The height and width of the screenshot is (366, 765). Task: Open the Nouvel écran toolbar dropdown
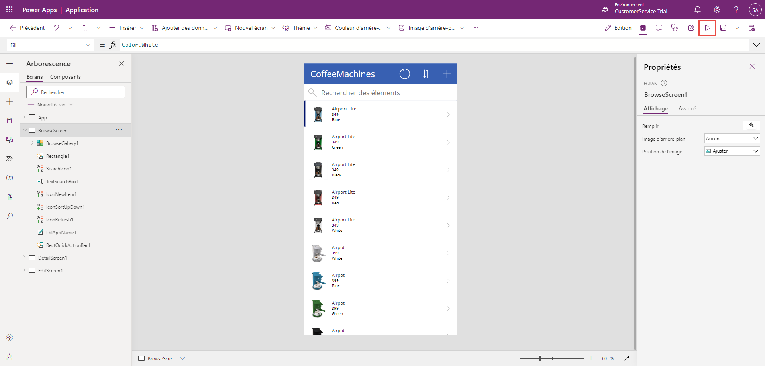273,28
